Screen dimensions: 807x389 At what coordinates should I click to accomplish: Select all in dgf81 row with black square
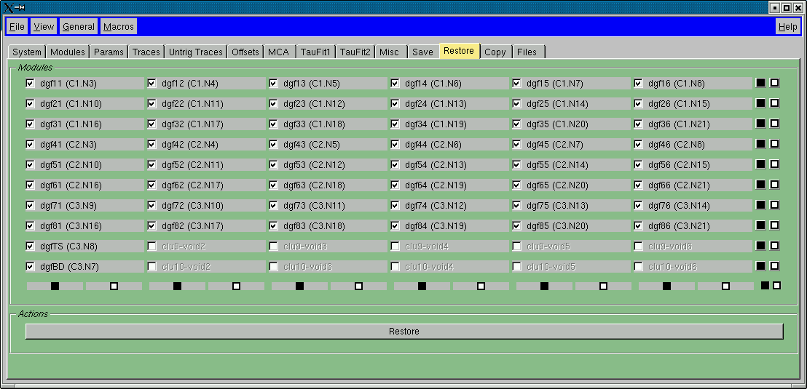point(760,225)
